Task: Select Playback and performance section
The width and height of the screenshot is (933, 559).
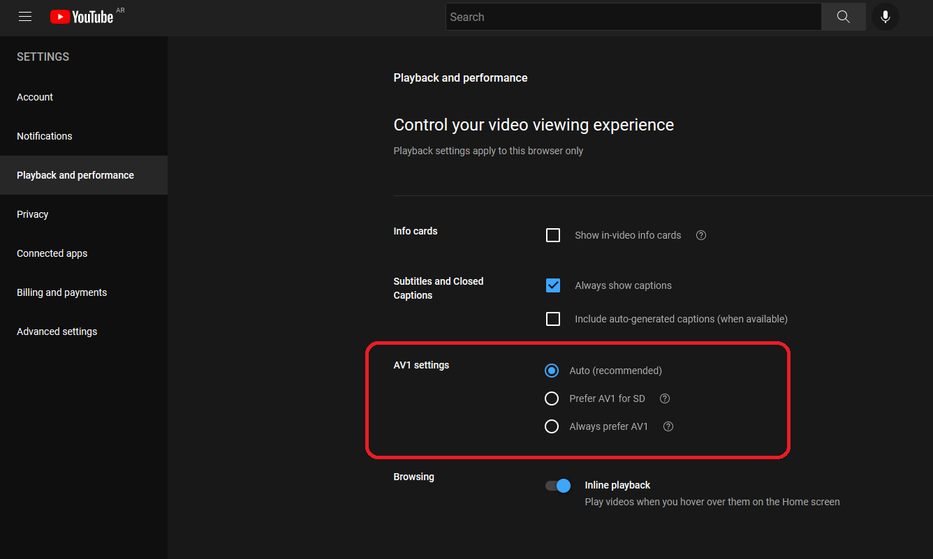Action: click(x=84, y=175)
